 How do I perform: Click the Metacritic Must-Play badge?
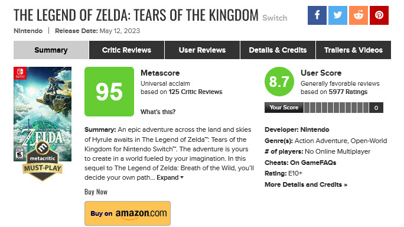43,161
